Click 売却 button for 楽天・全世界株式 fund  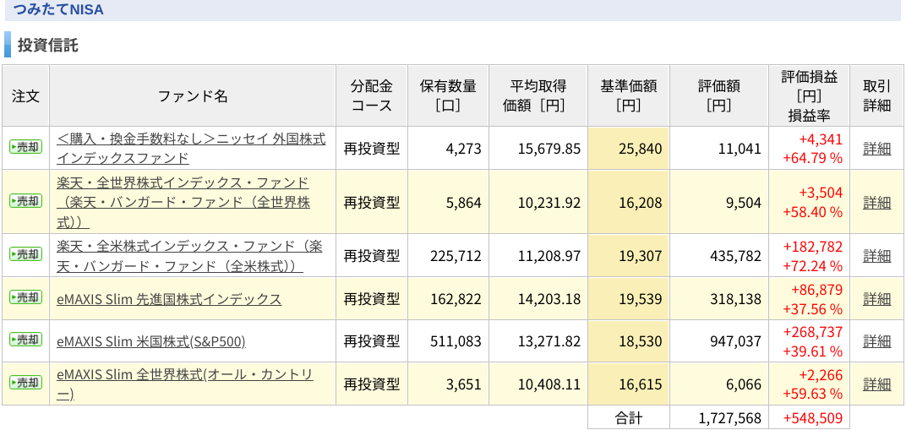(26, 201)
